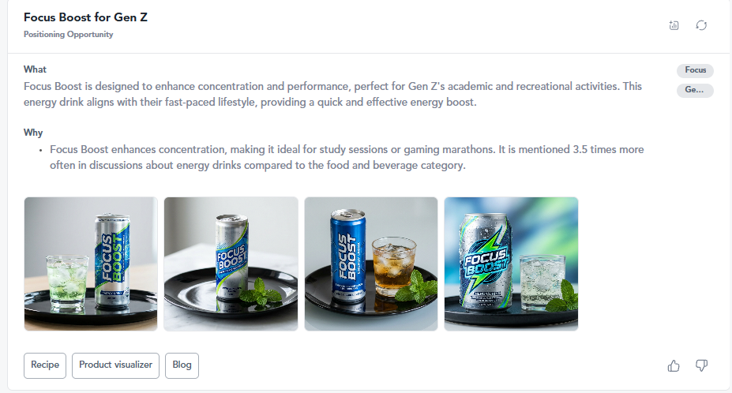Screen dimensions: 732x393
Task: Click the What section heading
Action: click(35, 69)
